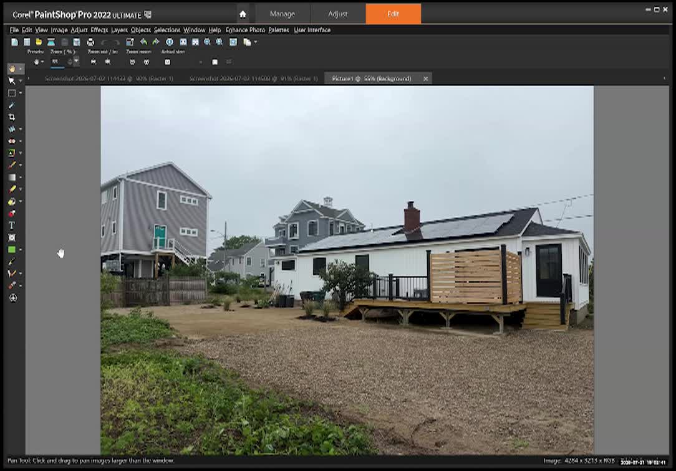Switch to the Screenshot 114422 document tab
The height and width of the screenshot is (471, 676).
coord(109,78)
